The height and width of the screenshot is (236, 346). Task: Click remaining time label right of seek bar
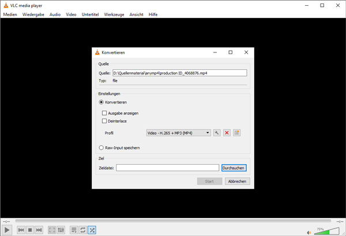coord(340,221)
